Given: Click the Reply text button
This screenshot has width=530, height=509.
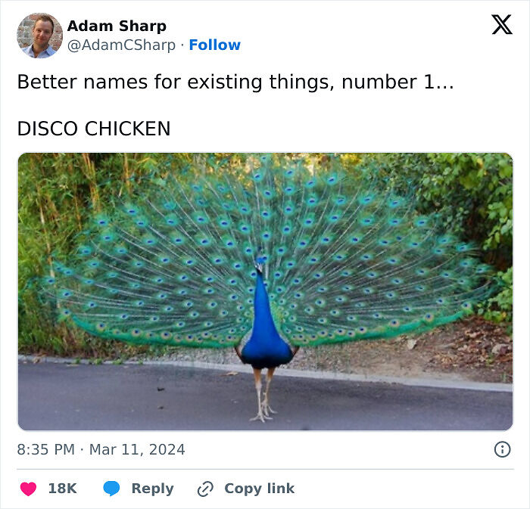Looking at the screenshot, I should coord(152,489).
